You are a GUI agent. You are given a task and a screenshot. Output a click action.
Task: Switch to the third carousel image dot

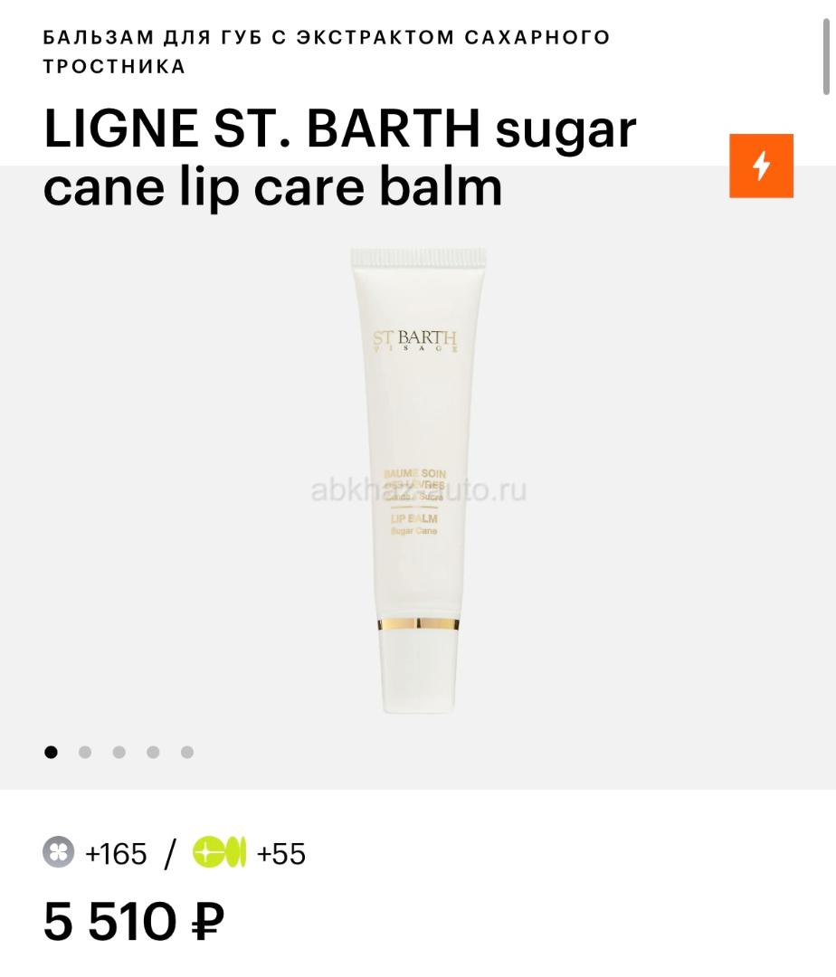[119, 752]
